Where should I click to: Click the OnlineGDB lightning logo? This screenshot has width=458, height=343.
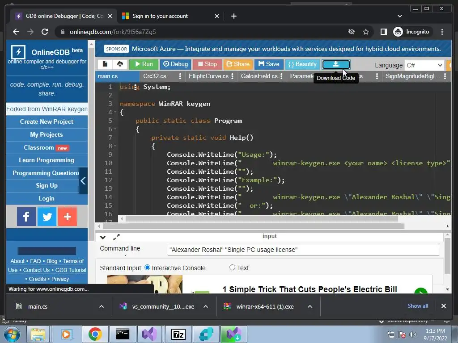(18, 52)
